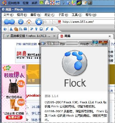Image resolution: width=115 pixels, height=123 pixels.
Task: Switch to the Firefox 3.0RC1 tab
Action: coord(31,36)
